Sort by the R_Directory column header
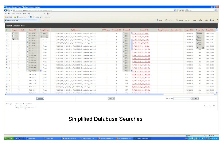The image size is (221, 166). click(76, 30)
